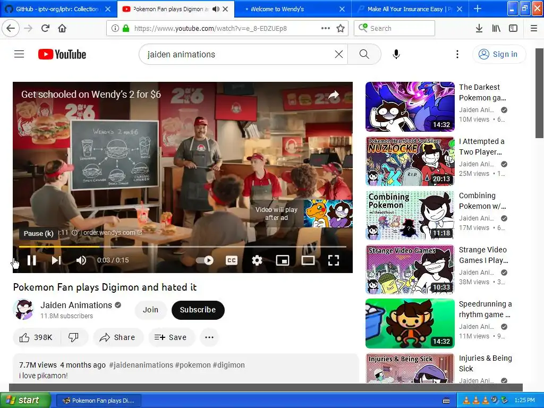Toggle Firefox sidebar icon
This screenshot has width=544, height=408.
pyautogui.click(x=513, y=29)
